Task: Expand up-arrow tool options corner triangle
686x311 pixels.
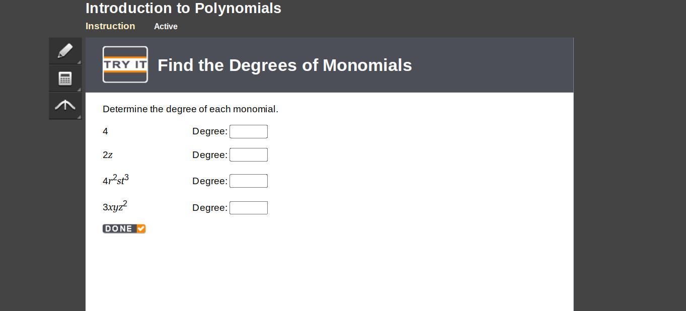Action: [x=79, y=117]
